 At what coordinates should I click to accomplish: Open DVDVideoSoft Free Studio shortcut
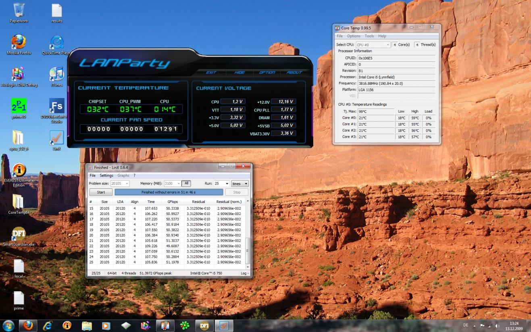[56, 110]
